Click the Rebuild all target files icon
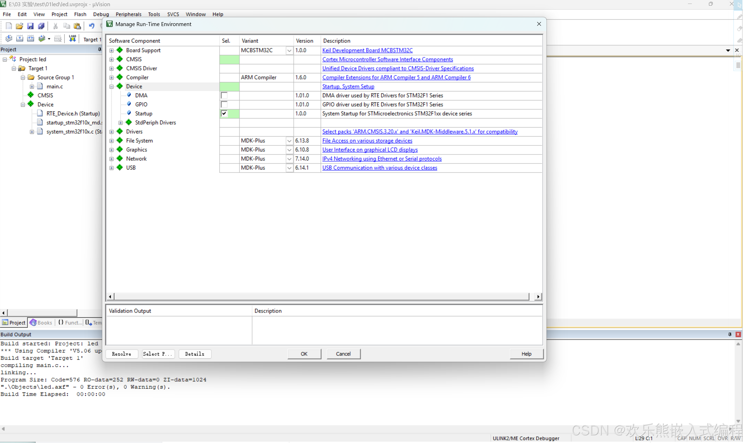 (x=30, y=38)
